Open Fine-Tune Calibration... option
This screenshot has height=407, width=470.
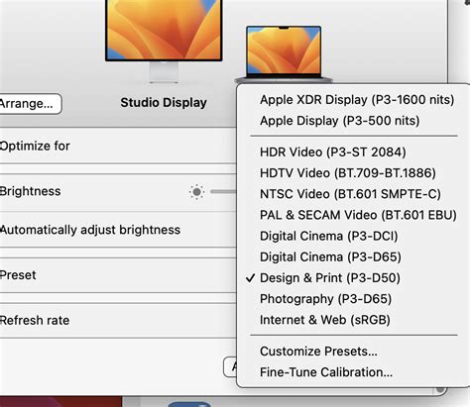coord(326,372)
